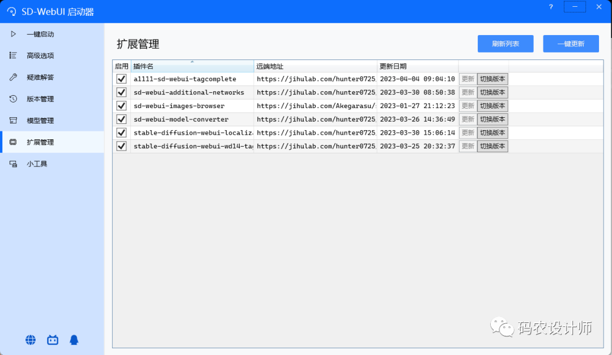Click the help question mark icon
The image size is (612, 355).
551,7
